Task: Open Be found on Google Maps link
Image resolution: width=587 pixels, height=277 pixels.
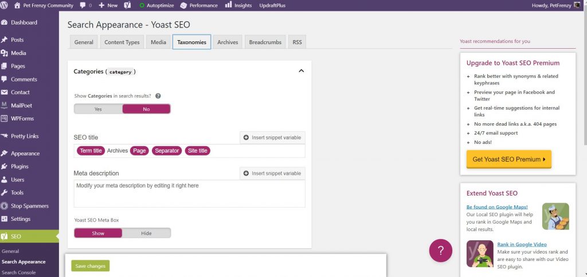Action: pyautogui.click(x=497, y=207)
